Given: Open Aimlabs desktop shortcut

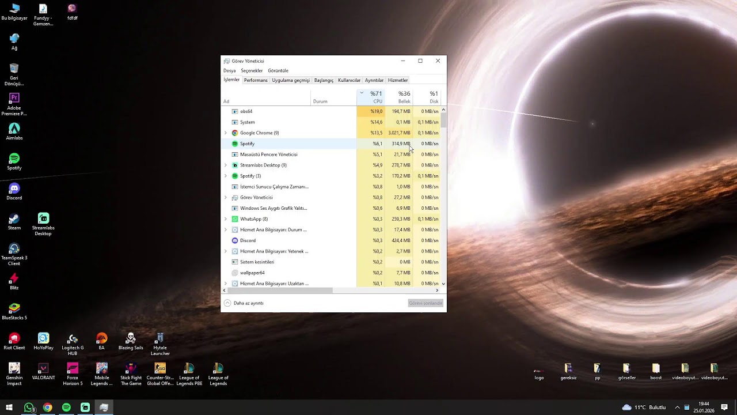Looking at the screenshot, I should click(14, 131).
